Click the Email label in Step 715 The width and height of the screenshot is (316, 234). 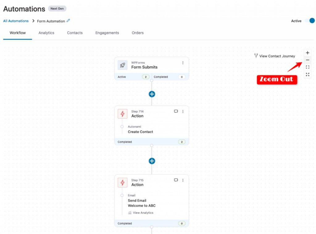pos(131,195)
